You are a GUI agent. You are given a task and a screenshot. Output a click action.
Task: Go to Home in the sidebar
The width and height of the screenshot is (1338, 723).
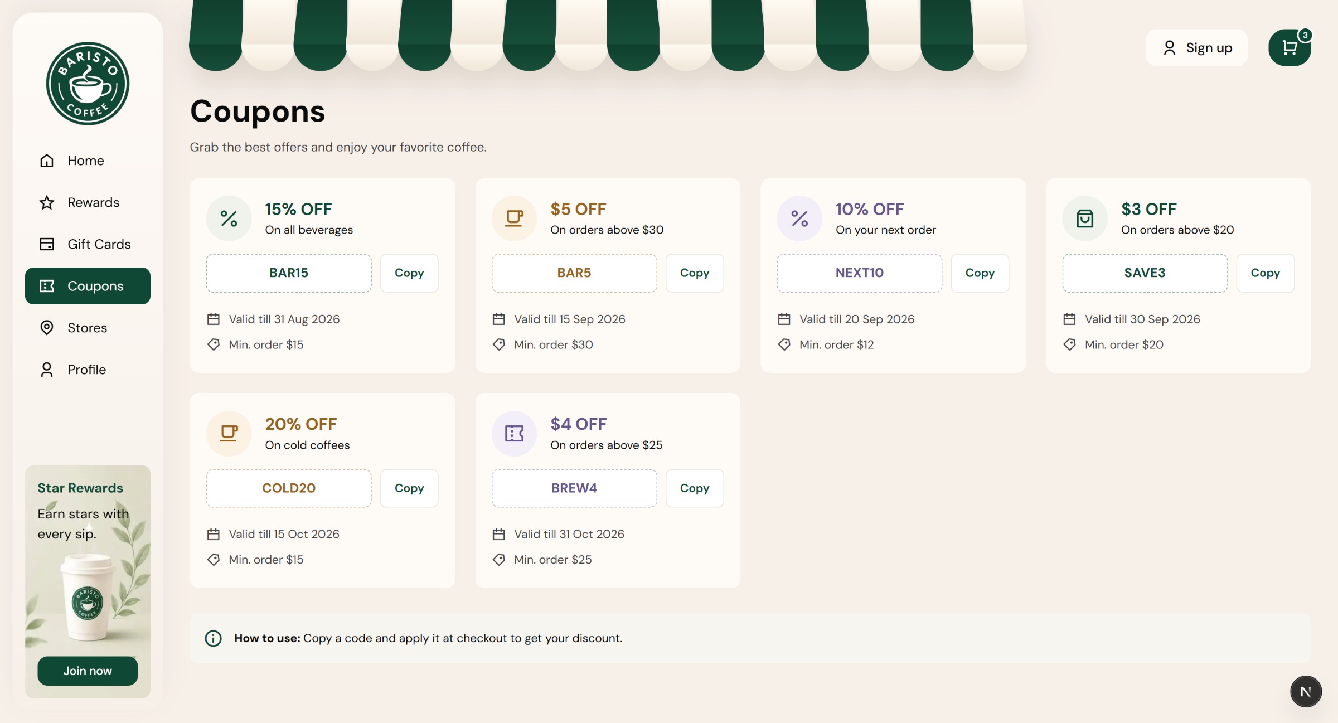coord(88,161)
